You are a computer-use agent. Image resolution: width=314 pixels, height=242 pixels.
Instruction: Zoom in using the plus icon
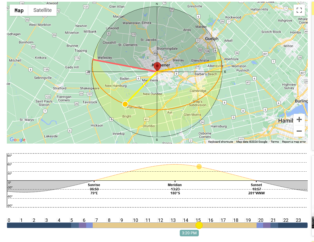coord(299,119)
